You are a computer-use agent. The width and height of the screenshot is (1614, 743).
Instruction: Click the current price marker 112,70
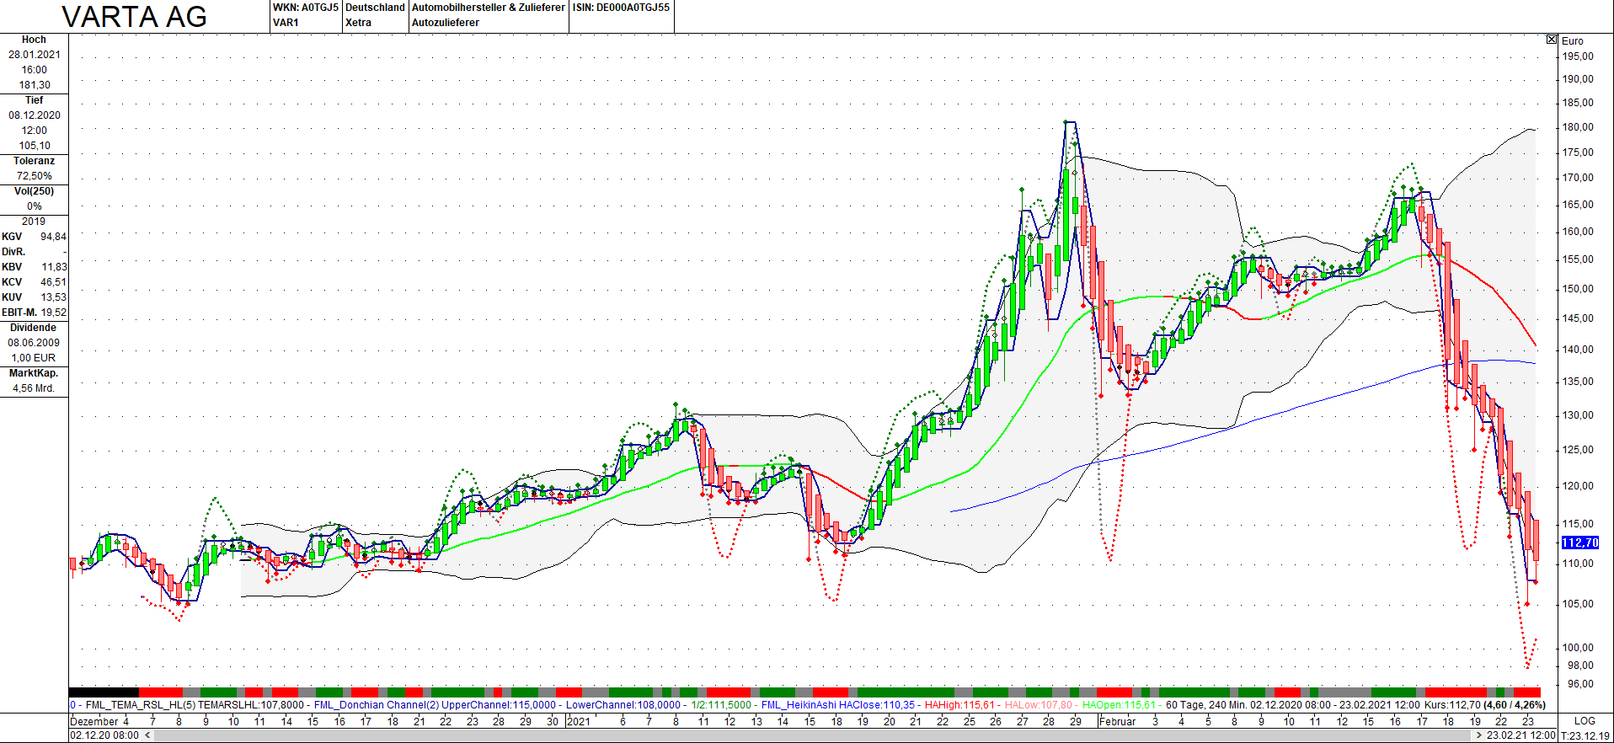click(x=1580, y=543)
